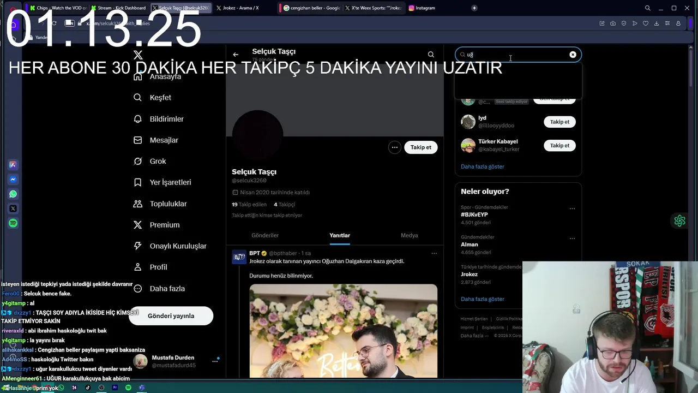Open Bildirimler notifications

159,119
